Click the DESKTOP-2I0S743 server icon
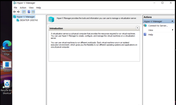 (x=18, y=20)
